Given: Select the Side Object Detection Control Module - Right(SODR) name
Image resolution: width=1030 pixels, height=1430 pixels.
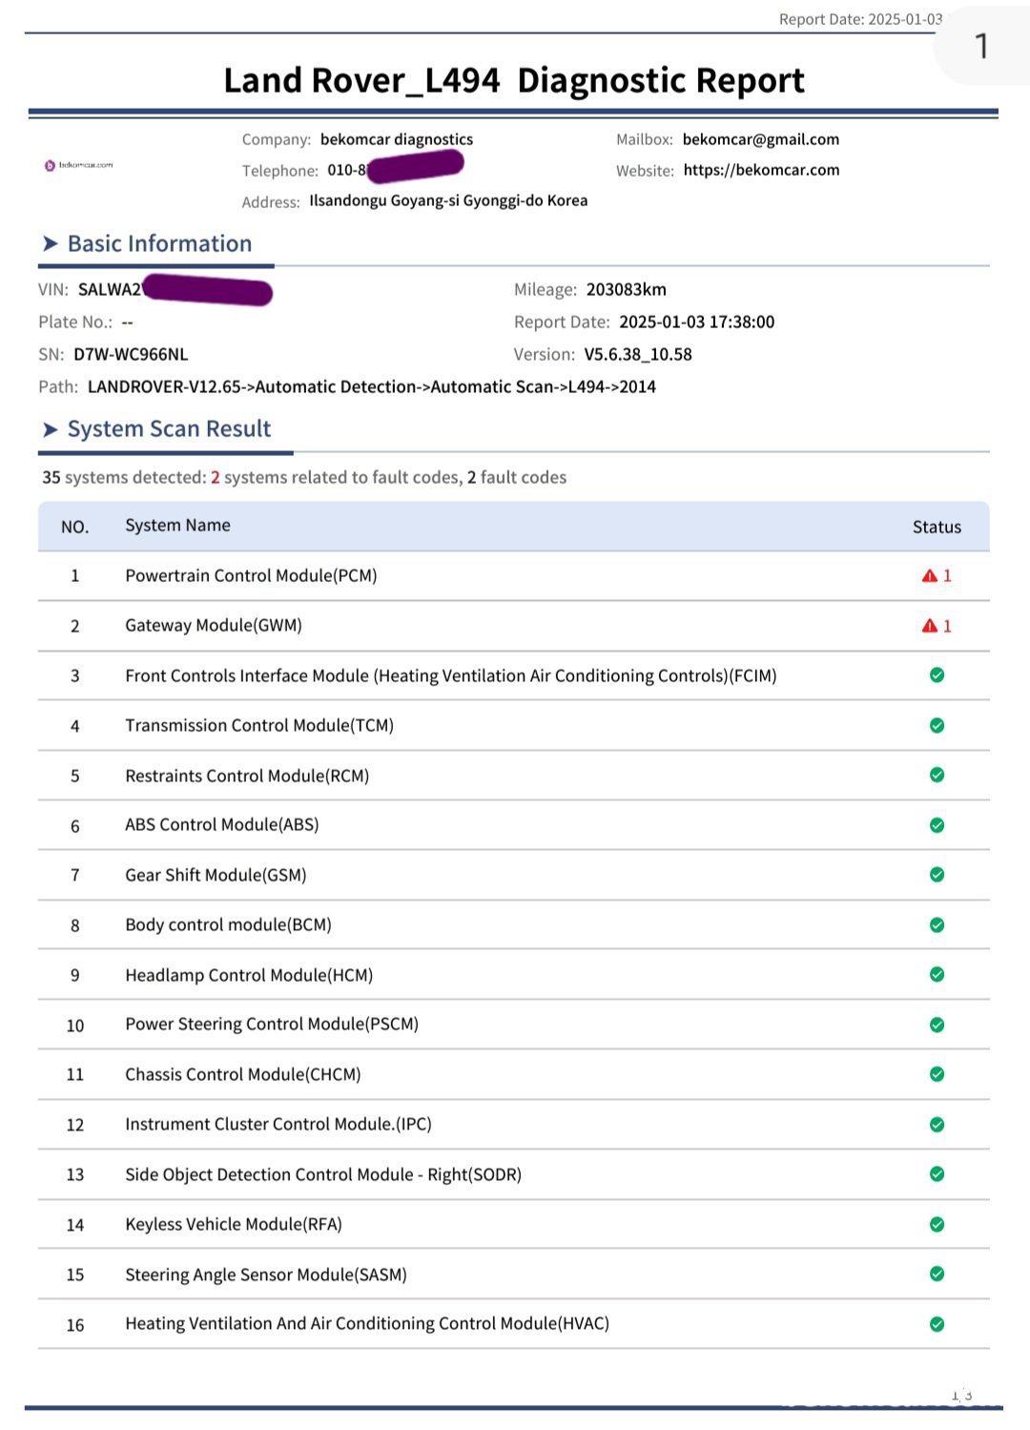Looking at the screenshot, I should coord(323,1174).
